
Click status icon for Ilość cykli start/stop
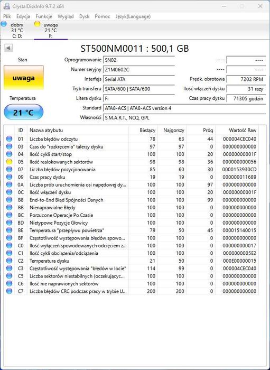tap(9, 154)
